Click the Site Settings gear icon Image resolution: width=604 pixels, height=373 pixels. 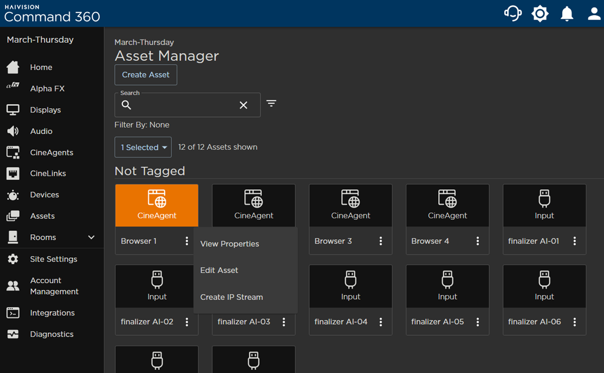point(13,259)
